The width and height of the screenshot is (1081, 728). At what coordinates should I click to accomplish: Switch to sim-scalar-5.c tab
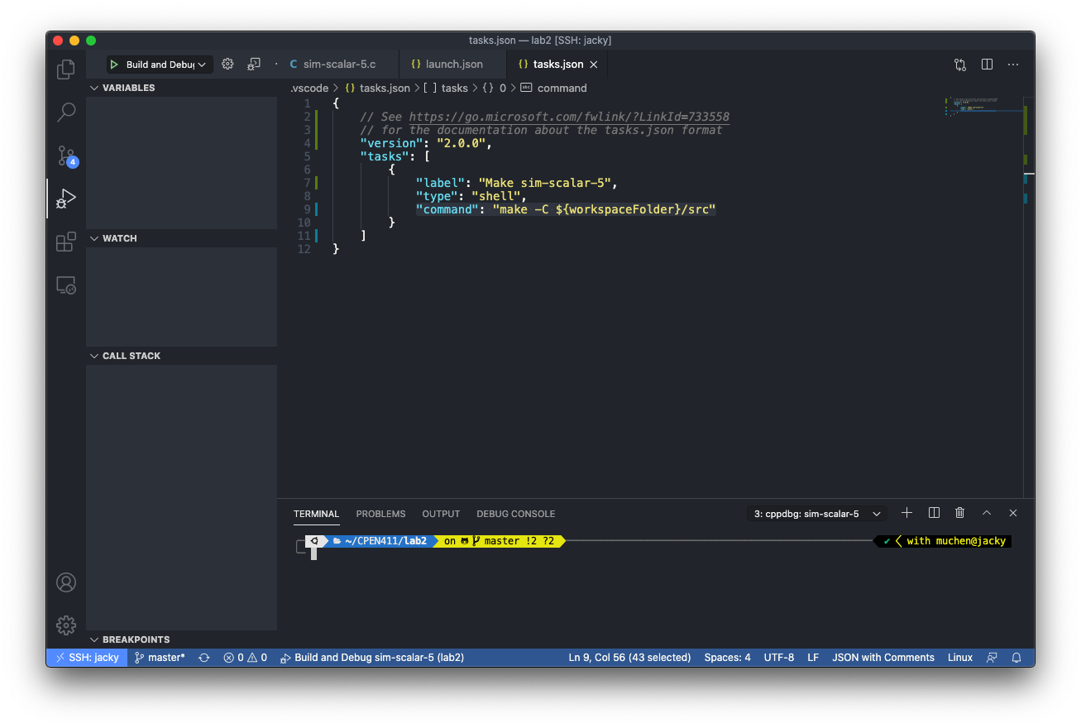(x=339, y=65)
